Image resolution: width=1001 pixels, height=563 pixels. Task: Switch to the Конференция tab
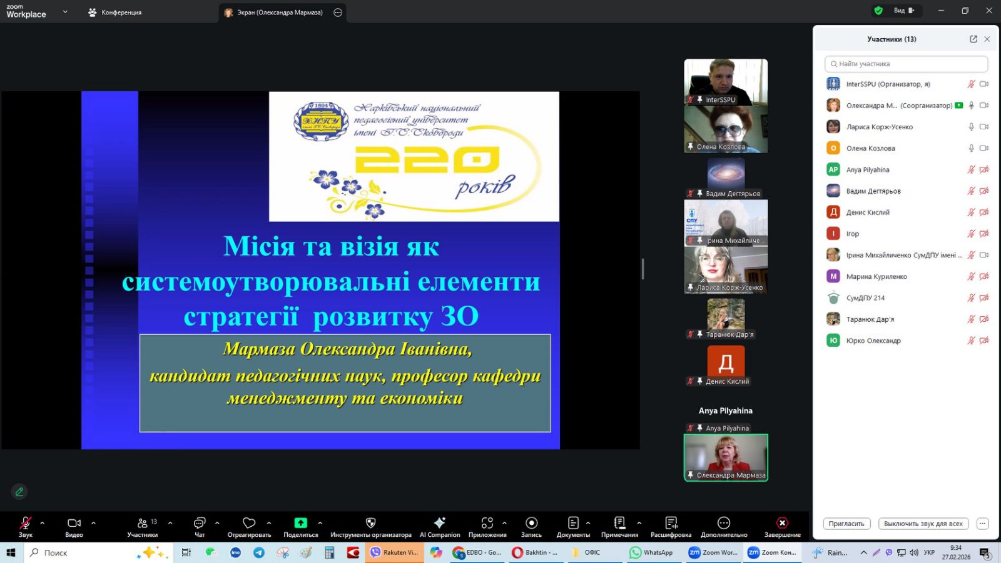[115, 12]
